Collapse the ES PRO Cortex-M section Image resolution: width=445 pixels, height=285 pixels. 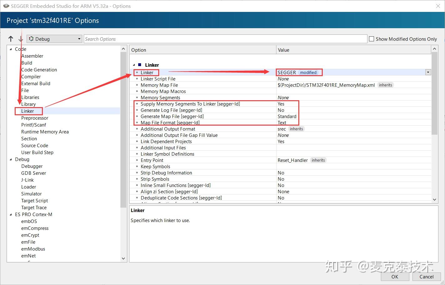11,214
